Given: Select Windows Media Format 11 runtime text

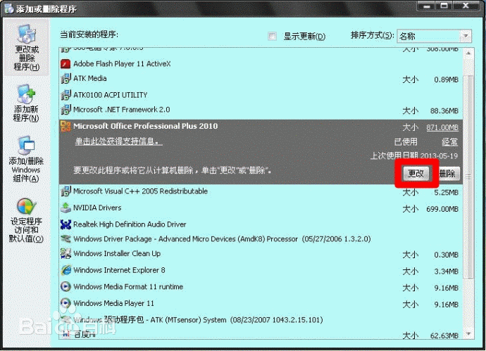Looking at the screenshot, I should tap(128, 286).
